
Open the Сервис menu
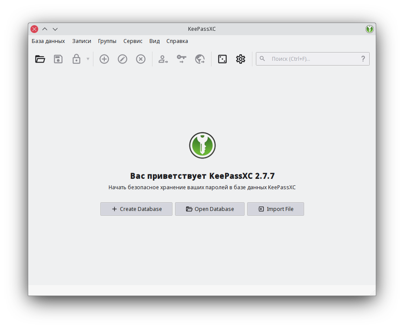[133, 41]
